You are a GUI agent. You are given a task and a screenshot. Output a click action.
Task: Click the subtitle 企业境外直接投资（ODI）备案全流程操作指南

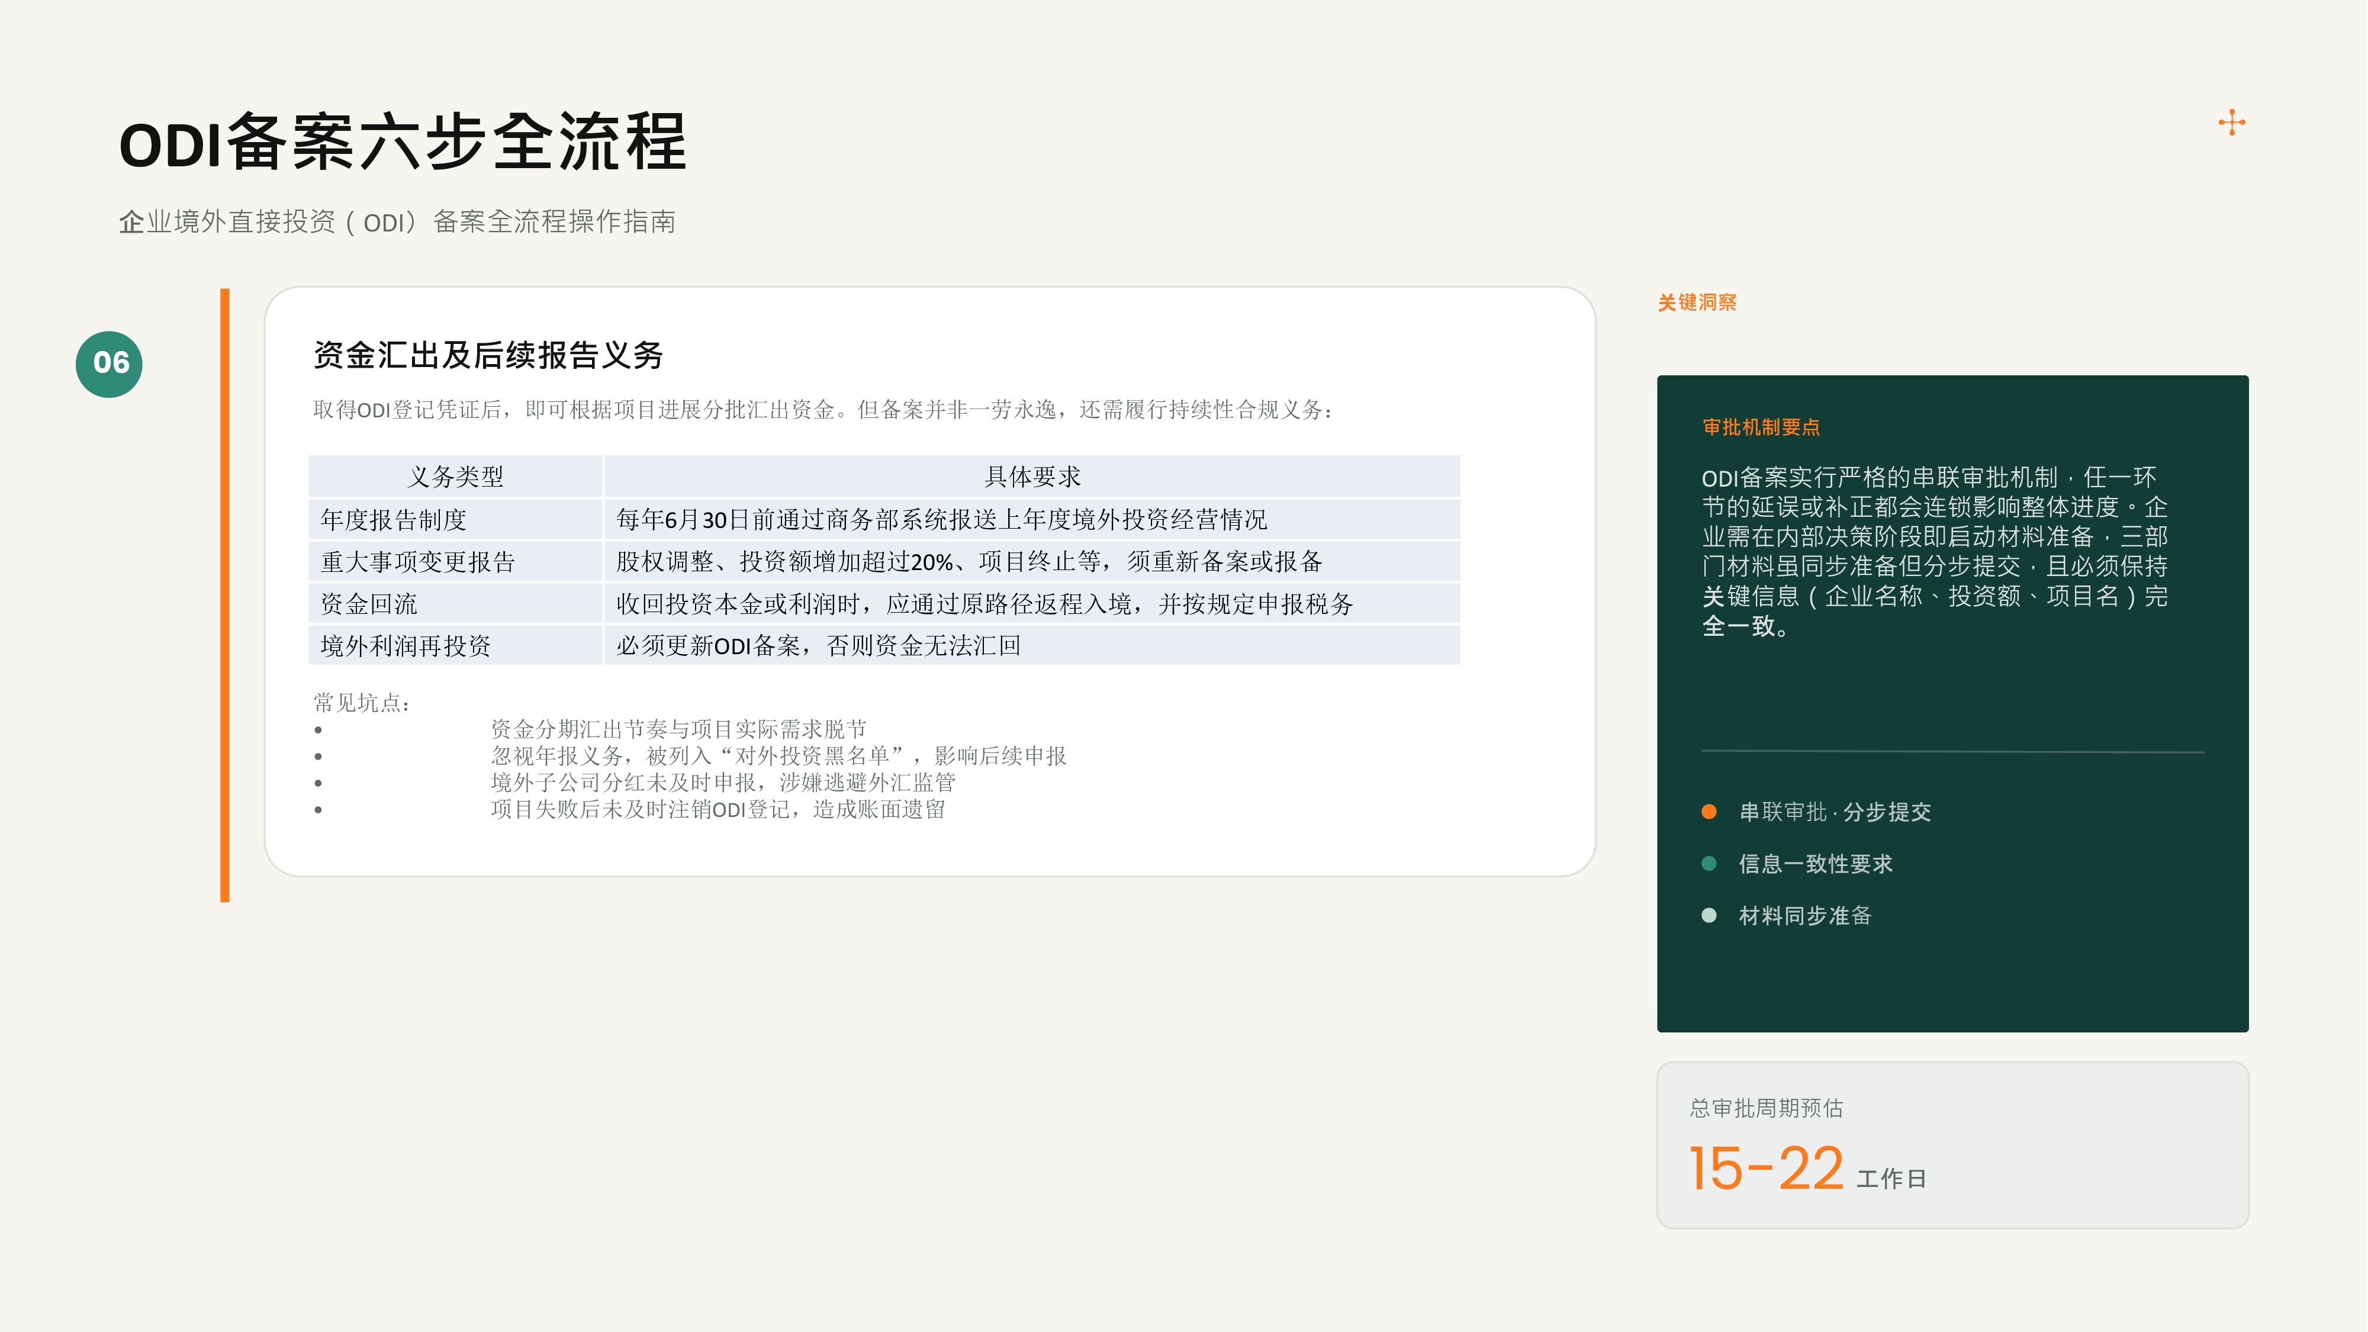click(397, 221)
